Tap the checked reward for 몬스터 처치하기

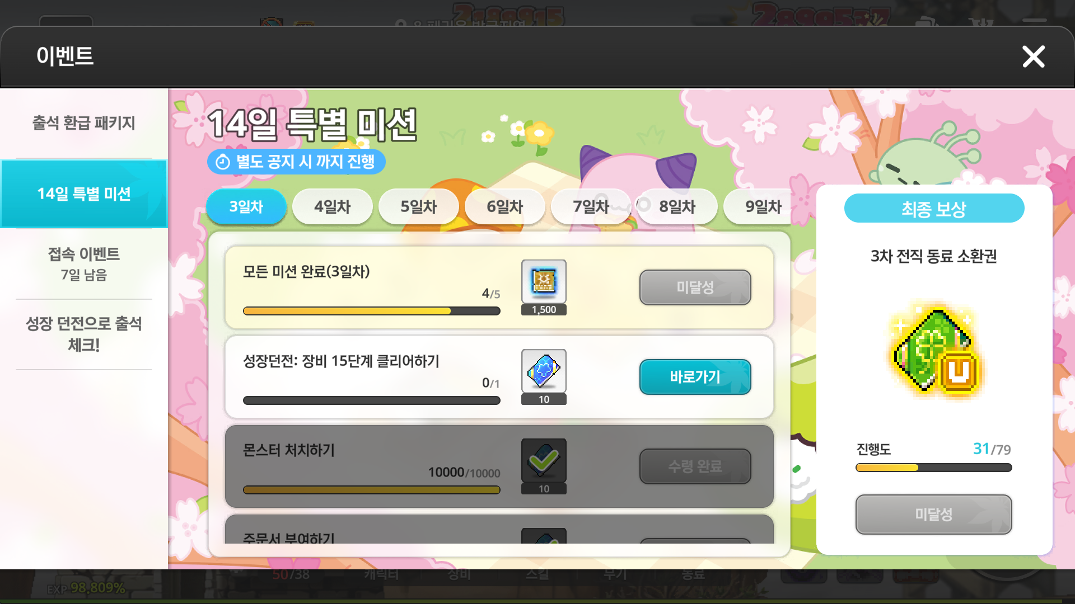[544, 460]
